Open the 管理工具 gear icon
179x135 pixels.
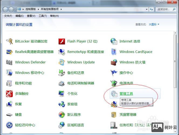(114, 94)
